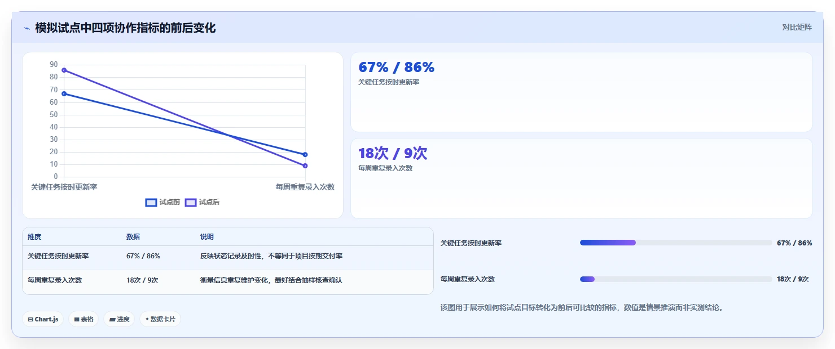The image size is (835, 349).
Task: Click the 关键任务按时更新率 caption in data card
Action: click(x=389, y=82)
